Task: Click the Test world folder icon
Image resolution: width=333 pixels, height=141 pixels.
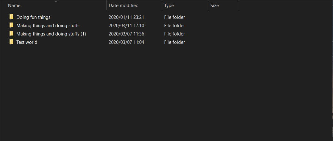Action: coord(11,42)
